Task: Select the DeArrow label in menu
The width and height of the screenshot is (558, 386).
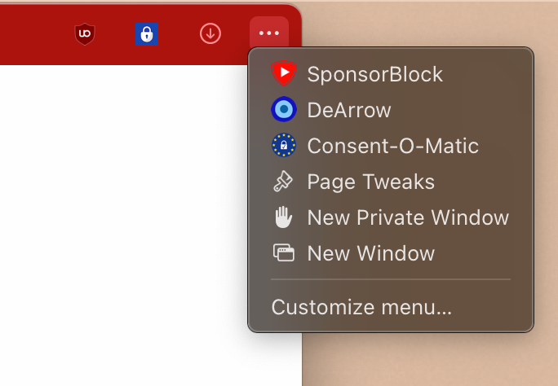Action: 348,110
